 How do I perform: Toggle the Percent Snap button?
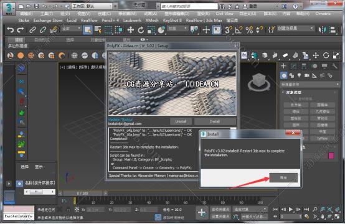click(x=249, y=30)
